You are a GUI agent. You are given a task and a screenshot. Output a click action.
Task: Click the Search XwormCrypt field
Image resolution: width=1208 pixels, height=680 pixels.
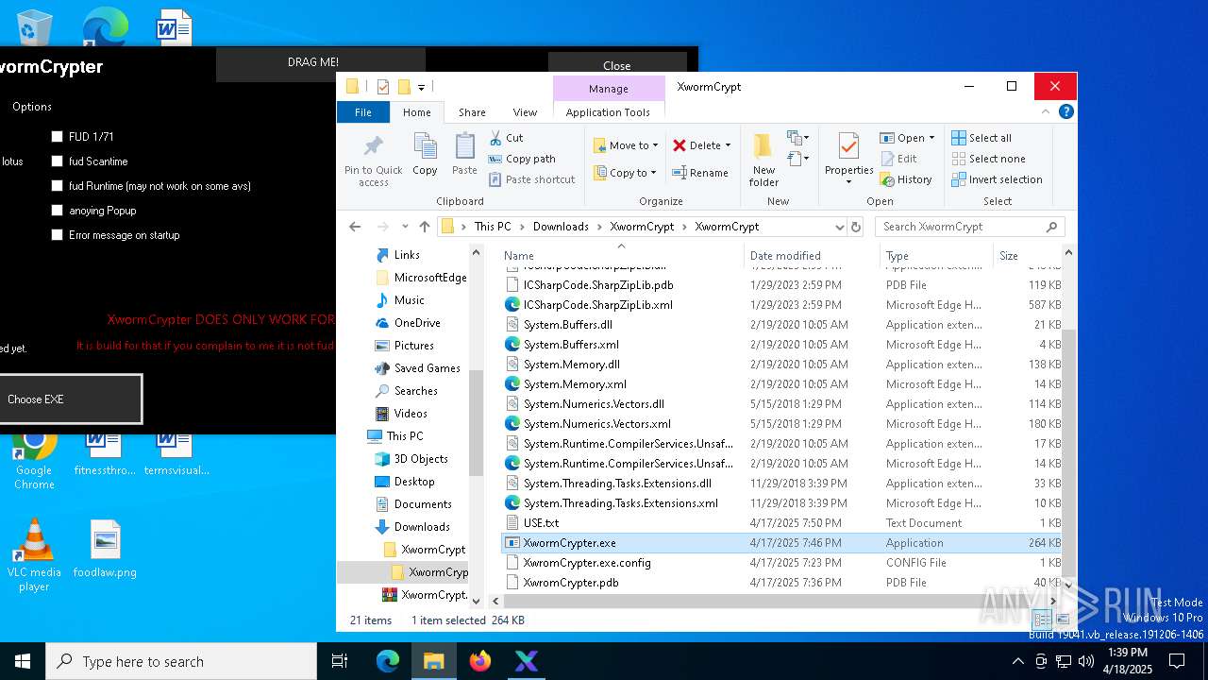[969, 227]
